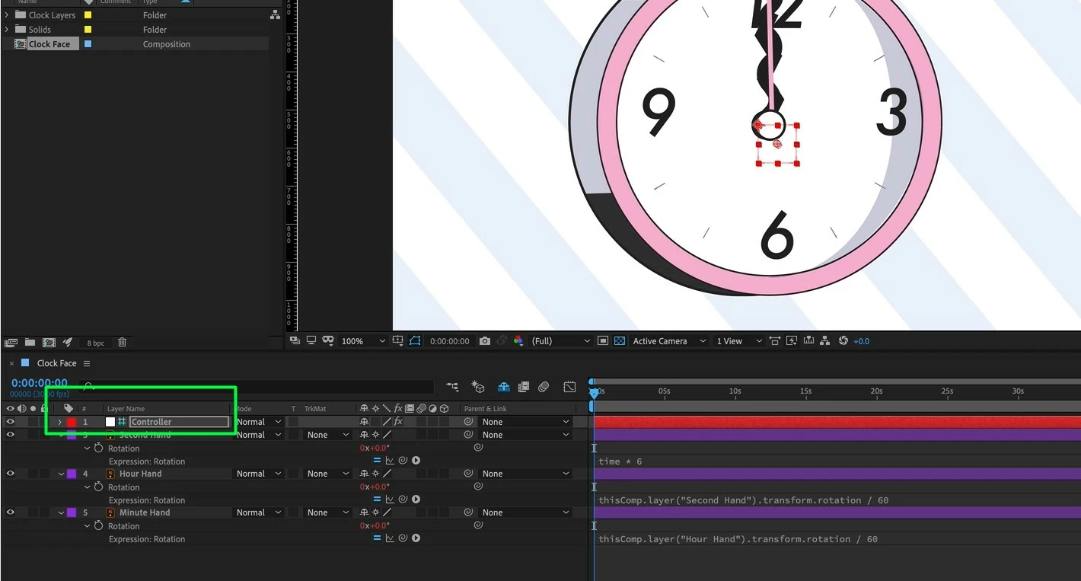Switch to the Clock Face timeline tab
Screen dimensions: 1081x581
click(57, 363)
